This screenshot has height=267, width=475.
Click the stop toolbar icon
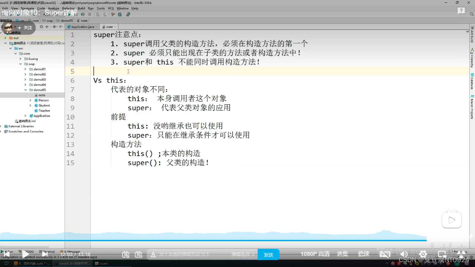90,14
